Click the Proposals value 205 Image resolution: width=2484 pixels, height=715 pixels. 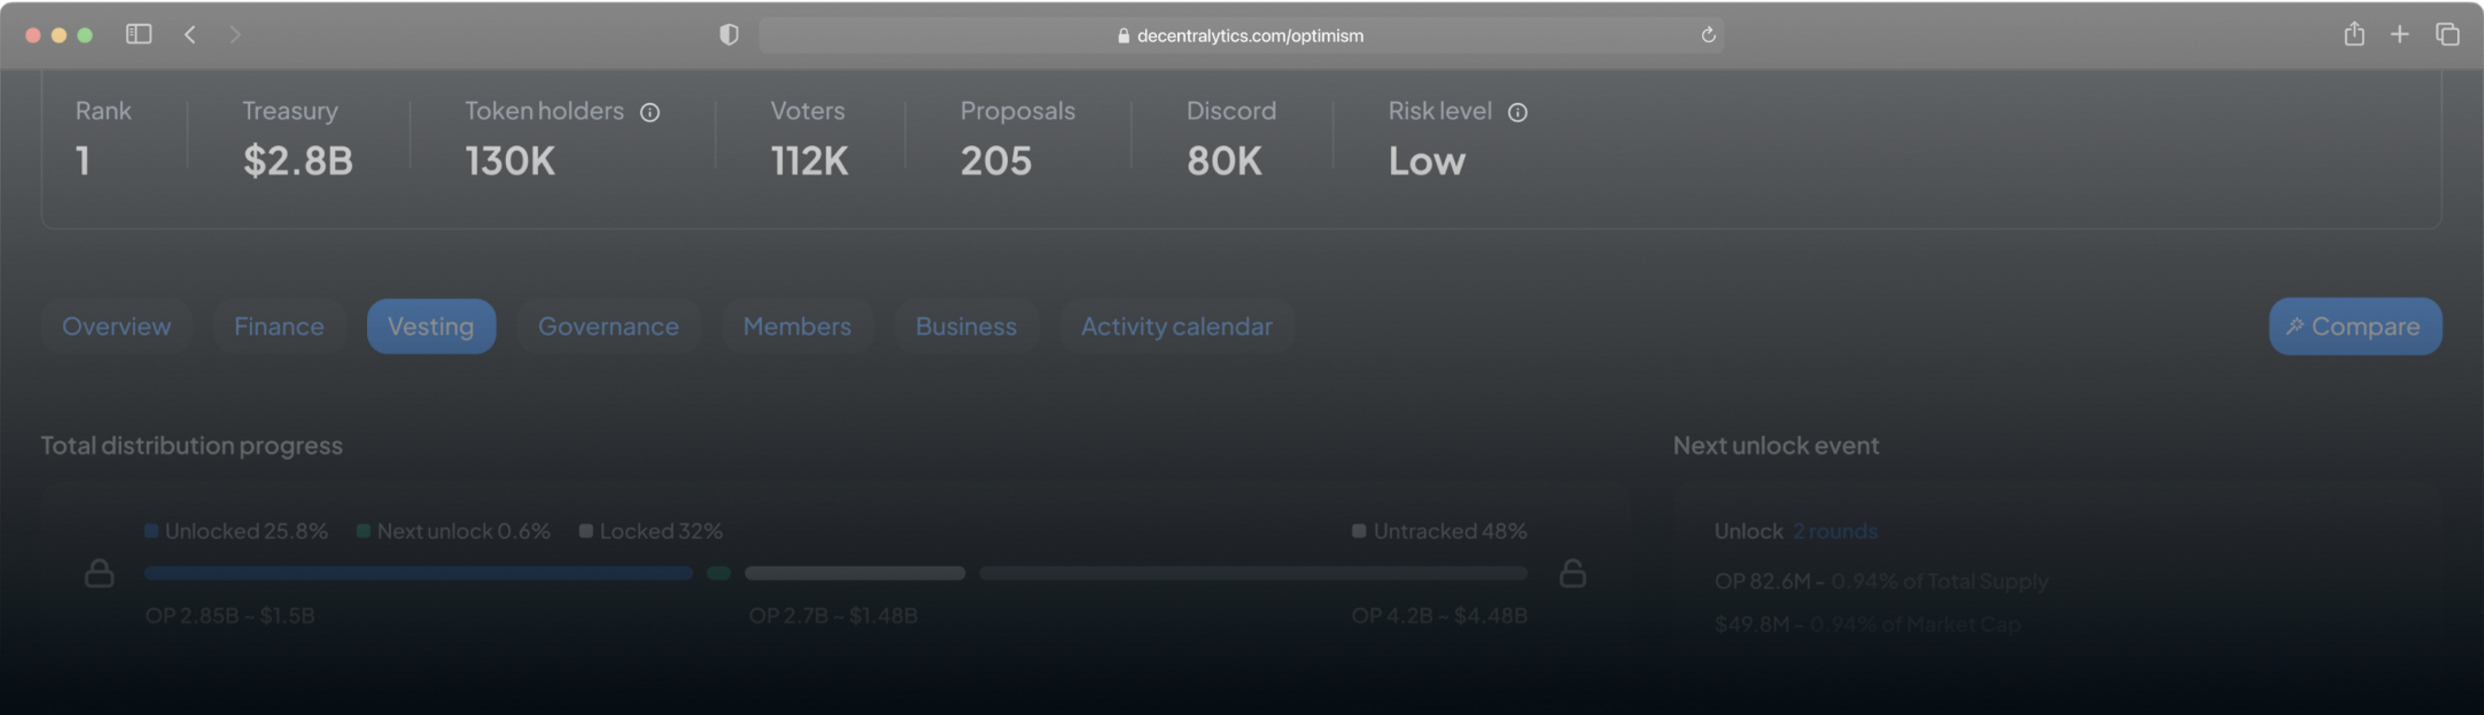pyautogui.click(x=996, y=161)
